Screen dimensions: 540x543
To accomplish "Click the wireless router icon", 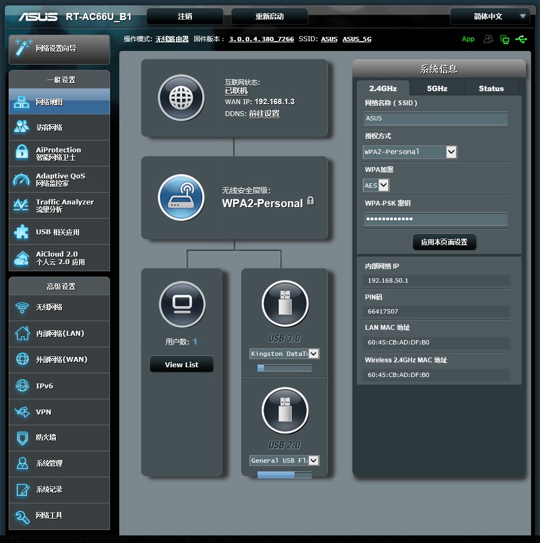I will 181,197.
